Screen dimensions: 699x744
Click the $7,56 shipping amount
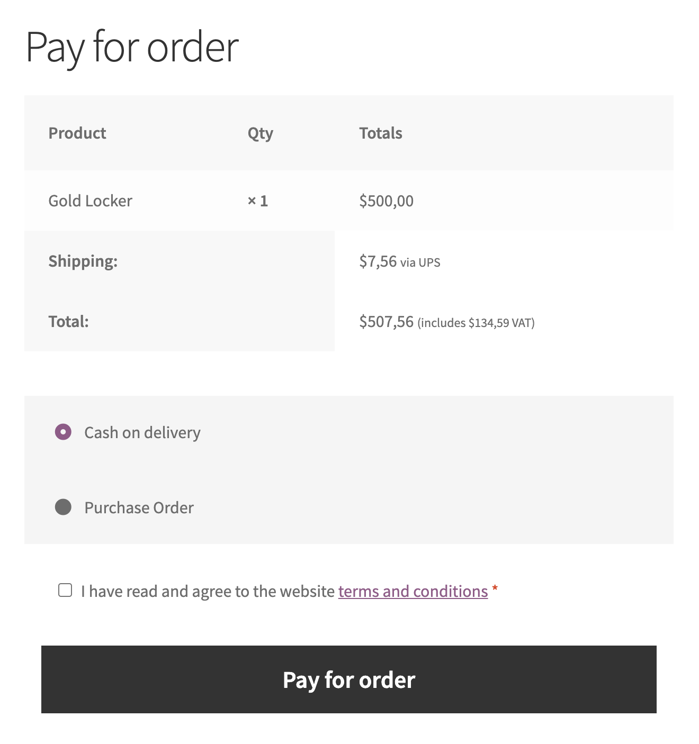(378, 261)
